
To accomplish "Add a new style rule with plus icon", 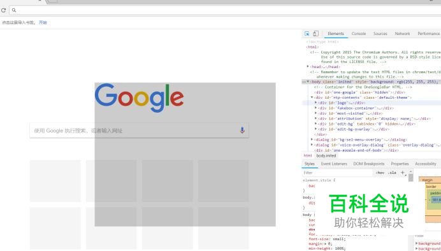I will coord(403,173).
